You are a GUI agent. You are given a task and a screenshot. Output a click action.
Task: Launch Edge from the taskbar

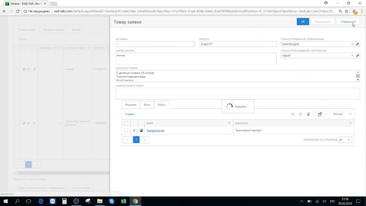[x=41, y=201]
